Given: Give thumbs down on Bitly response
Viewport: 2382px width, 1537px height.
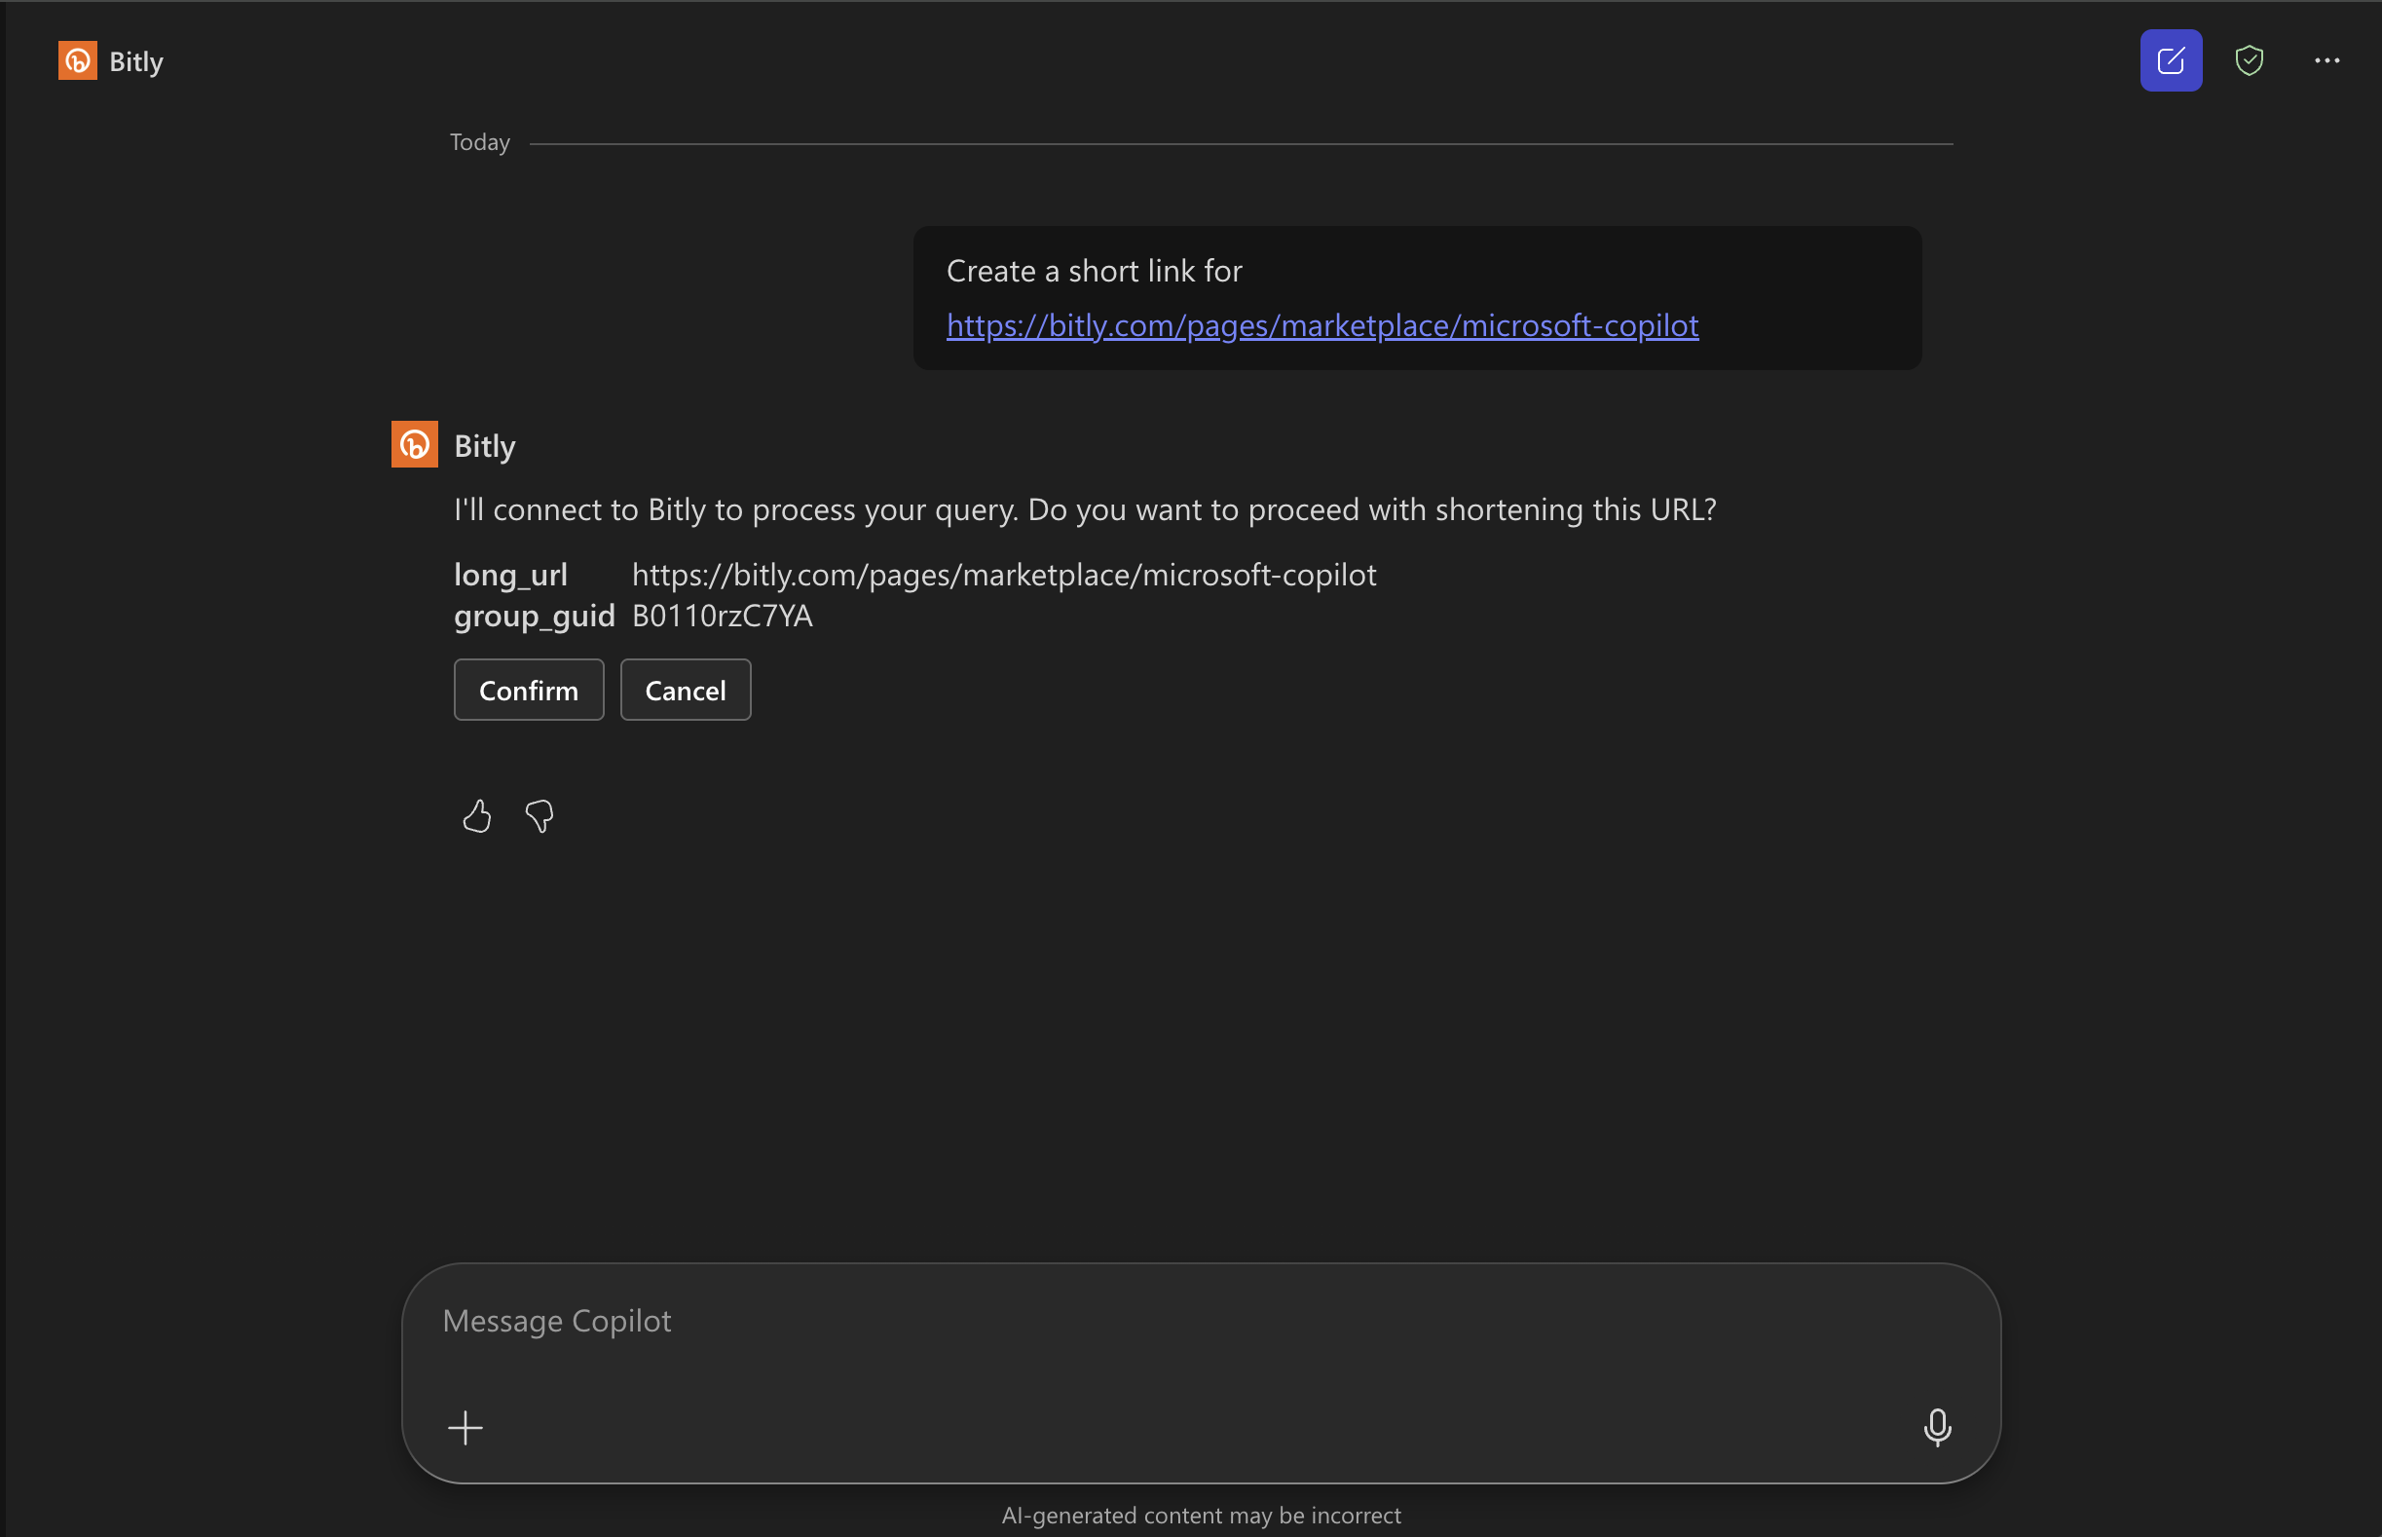Looking at the screenshot, I should click(539, 816).
